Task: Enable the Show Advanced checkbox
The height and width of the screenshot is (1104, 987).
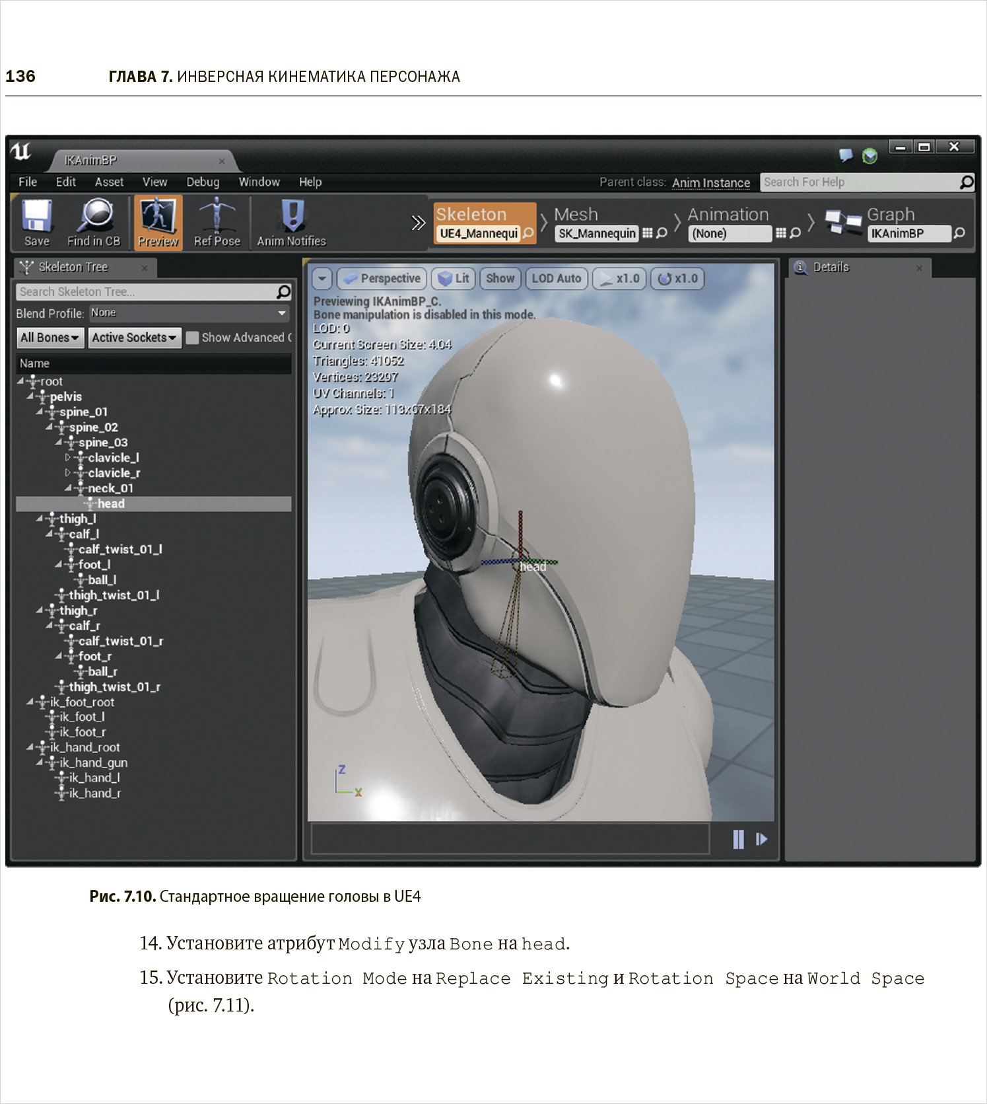Action: pos(193,338)
